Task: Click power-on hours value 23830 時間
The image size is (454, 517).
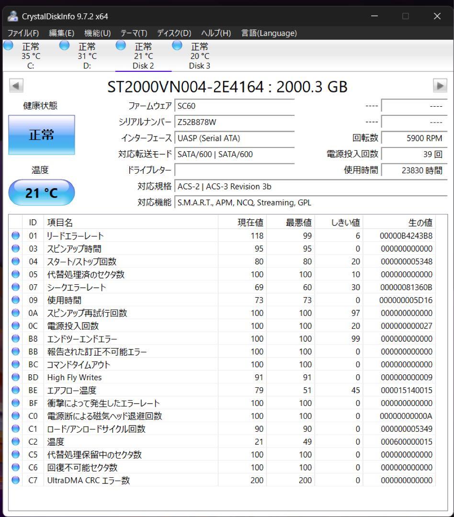Action: [414, 170]
